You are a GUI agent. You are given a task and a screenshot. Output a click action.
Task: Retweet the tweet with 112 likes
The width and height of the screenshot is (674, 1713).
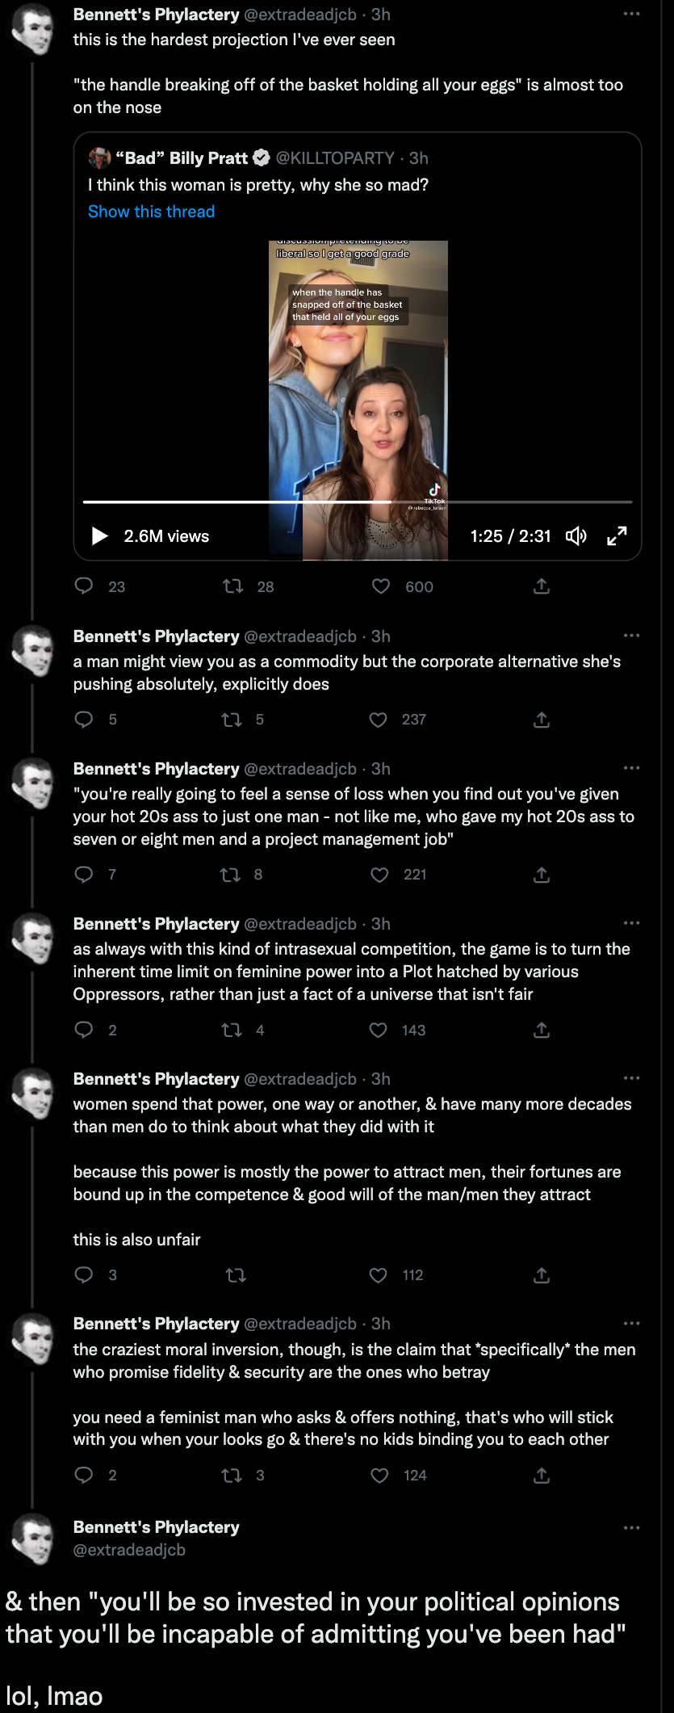(x=236, y=1275)
